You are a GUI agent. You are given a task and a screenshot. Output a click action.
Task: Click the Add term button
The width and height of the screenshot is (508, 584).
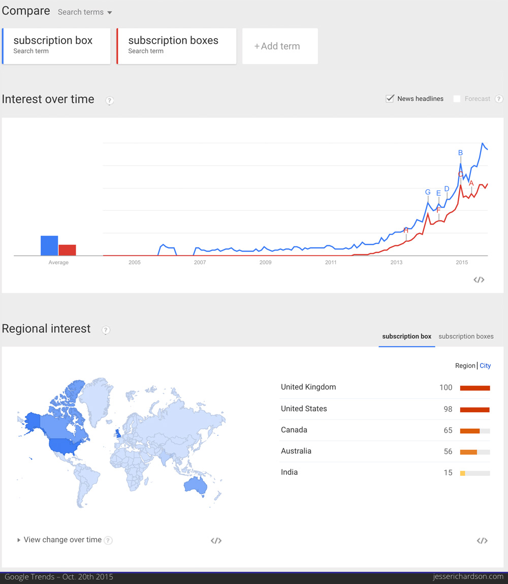click(x=280, y=46)
